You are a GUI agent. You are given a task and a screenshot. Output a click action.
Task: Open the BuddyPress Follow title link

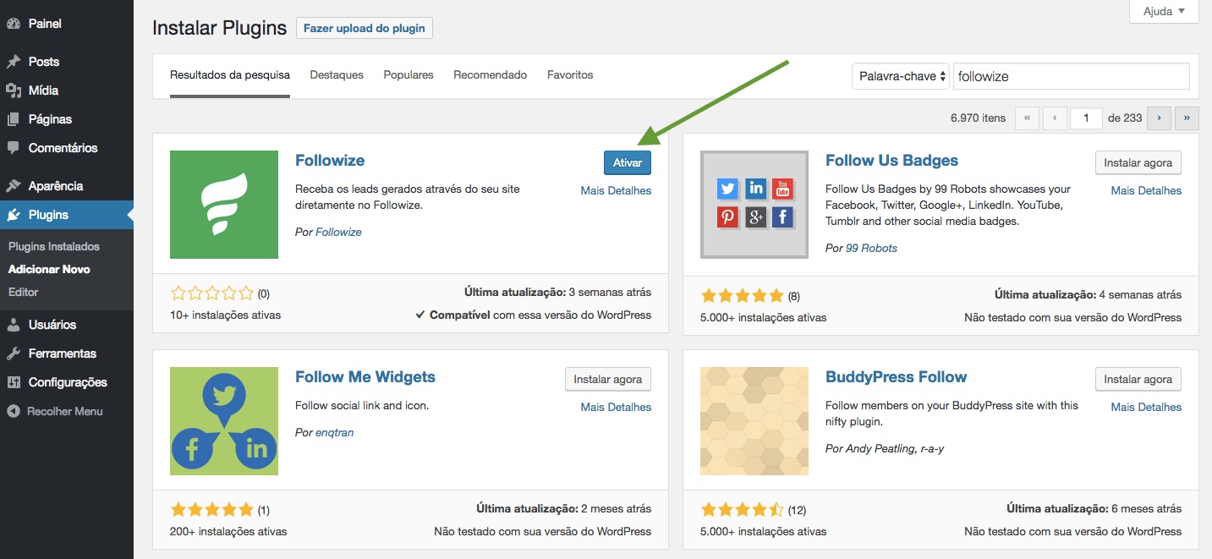897,377
